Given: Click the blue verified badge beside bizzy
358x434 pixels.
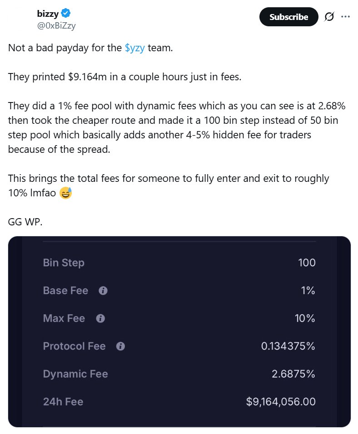Looking at the screenshot, I should coord(66,13).
